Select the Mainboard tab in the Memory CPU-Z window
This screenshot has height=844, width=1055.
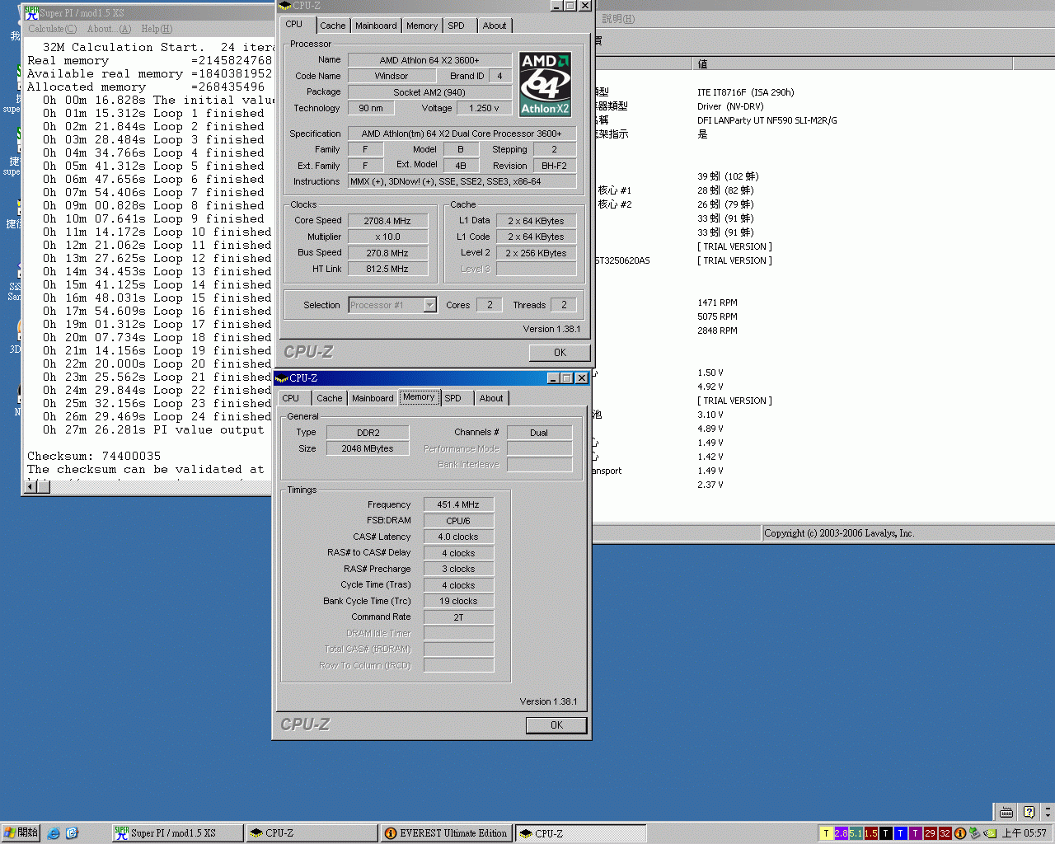click(x=373, y=398)
